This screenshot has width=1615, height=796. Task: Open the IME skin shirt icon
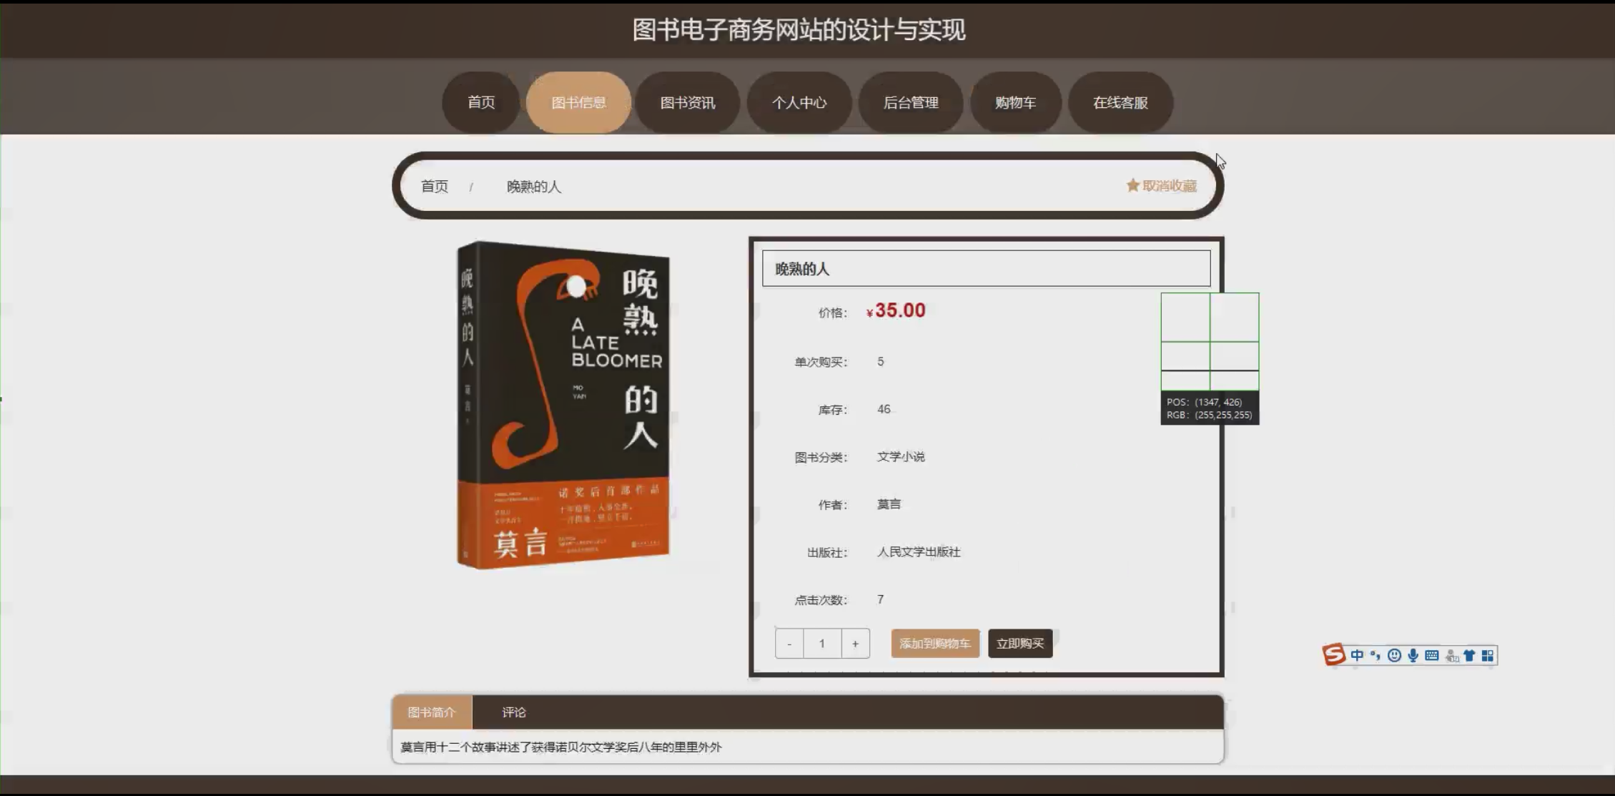pos(1469,655)
